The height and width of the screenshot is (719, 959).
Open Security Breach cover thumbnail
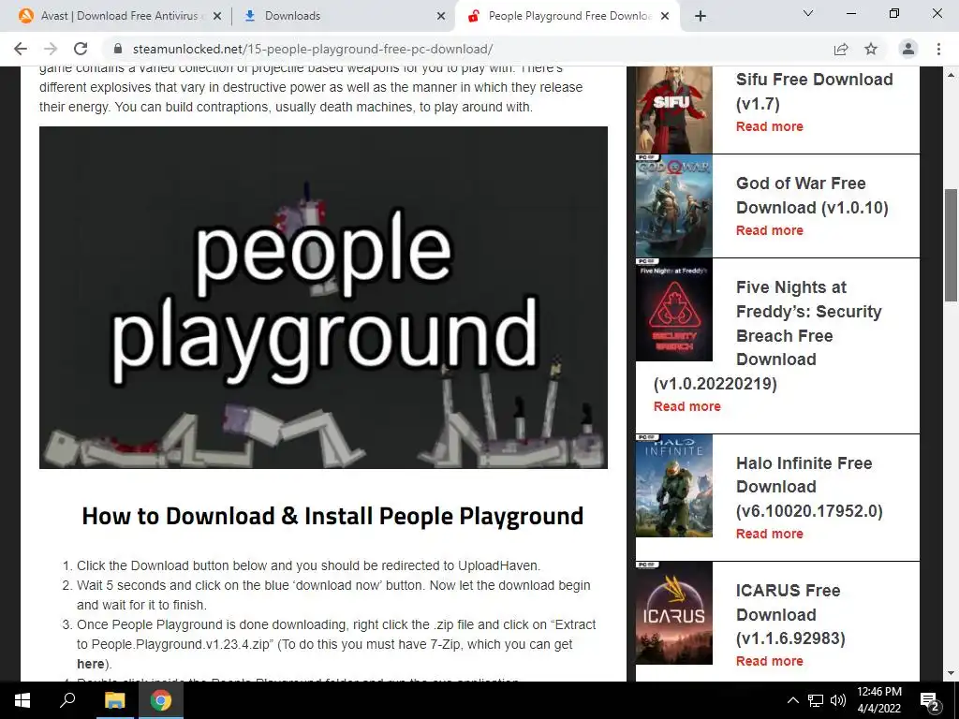pos(674,310)
